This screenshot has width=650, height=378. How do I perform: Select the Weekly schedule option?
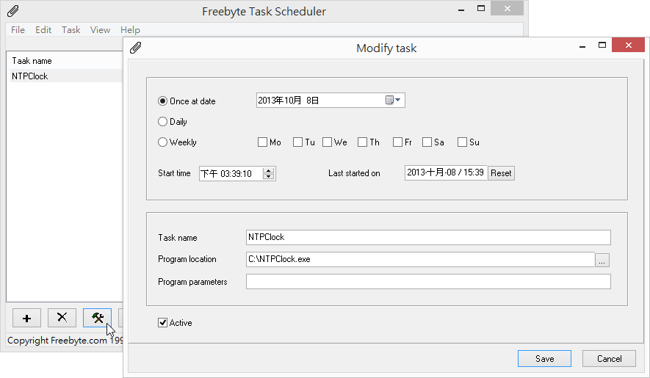163,142
